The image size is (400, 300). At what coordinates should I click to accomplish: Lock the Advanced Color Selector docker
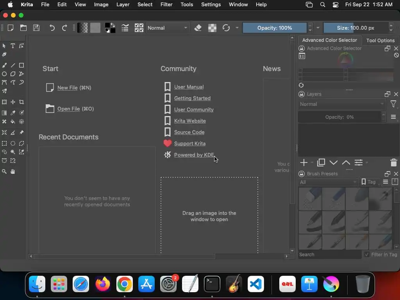(302, 48)
